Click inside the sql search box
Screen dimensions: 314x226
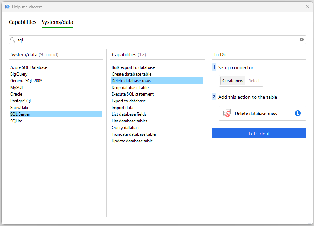pos(155,40)
